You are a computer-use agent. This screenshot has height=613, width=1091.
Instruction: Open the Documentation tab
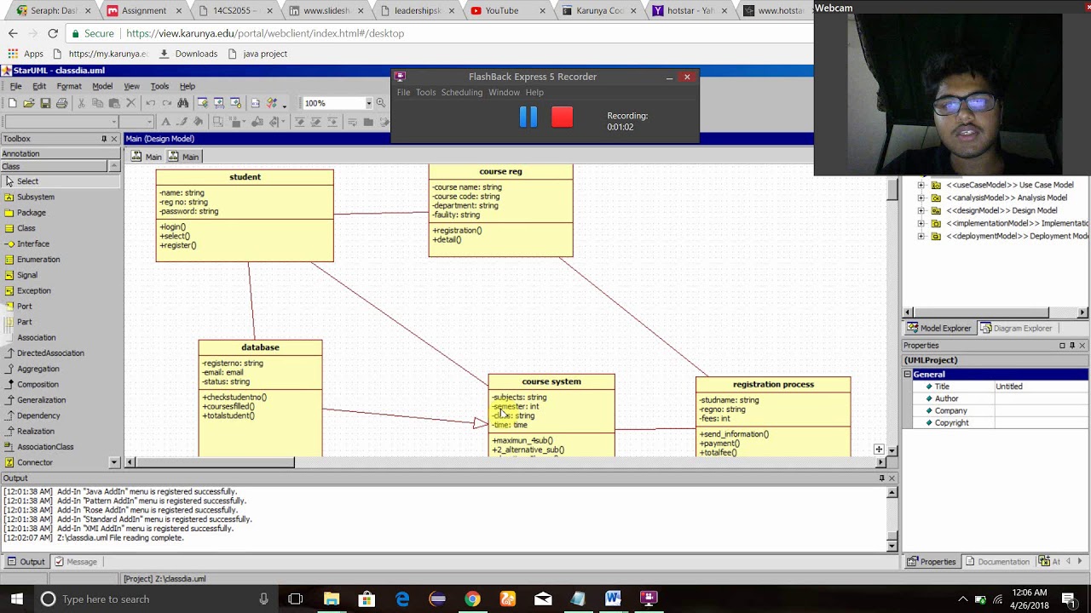(x=997, y=562)
